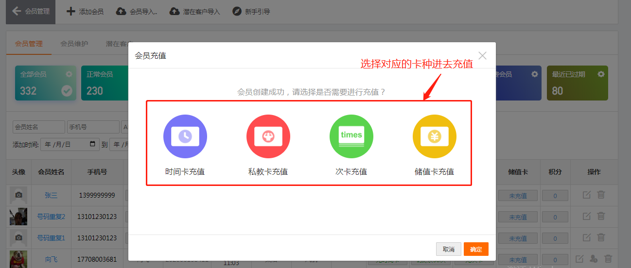The width and height of the screenshot is (631, 268).
Task: Open the yellow 储值卡充值 yen icon
Action: 434,136
